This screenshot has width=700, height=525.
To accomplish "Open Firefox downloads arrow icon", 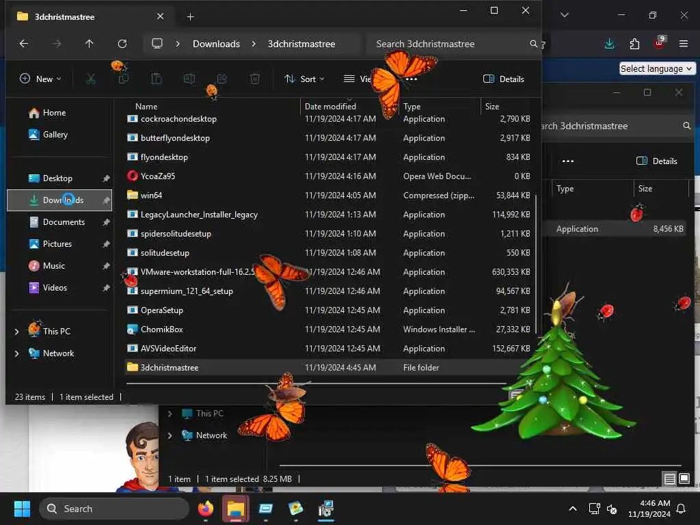I will click(x=609, y=44).
